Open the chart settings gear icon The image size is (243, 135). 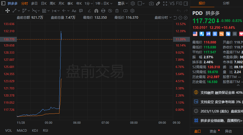pos(133,4)
